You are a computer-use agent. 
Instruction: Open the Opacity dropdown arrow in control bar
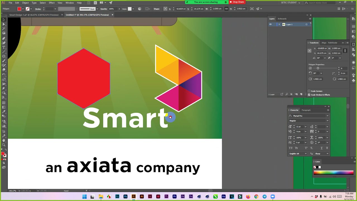[119, 9]
